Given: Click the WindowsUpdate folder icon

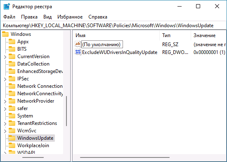Looking at the screenshot, I should [12, 138].
